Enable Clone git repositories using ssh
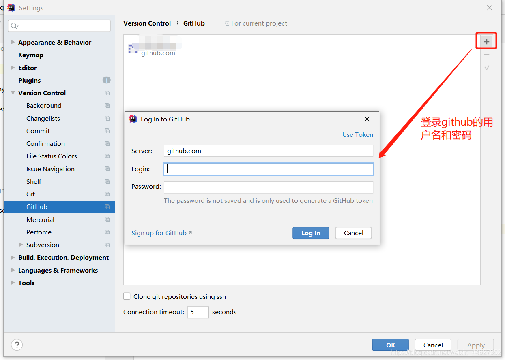 pos(127,296)
